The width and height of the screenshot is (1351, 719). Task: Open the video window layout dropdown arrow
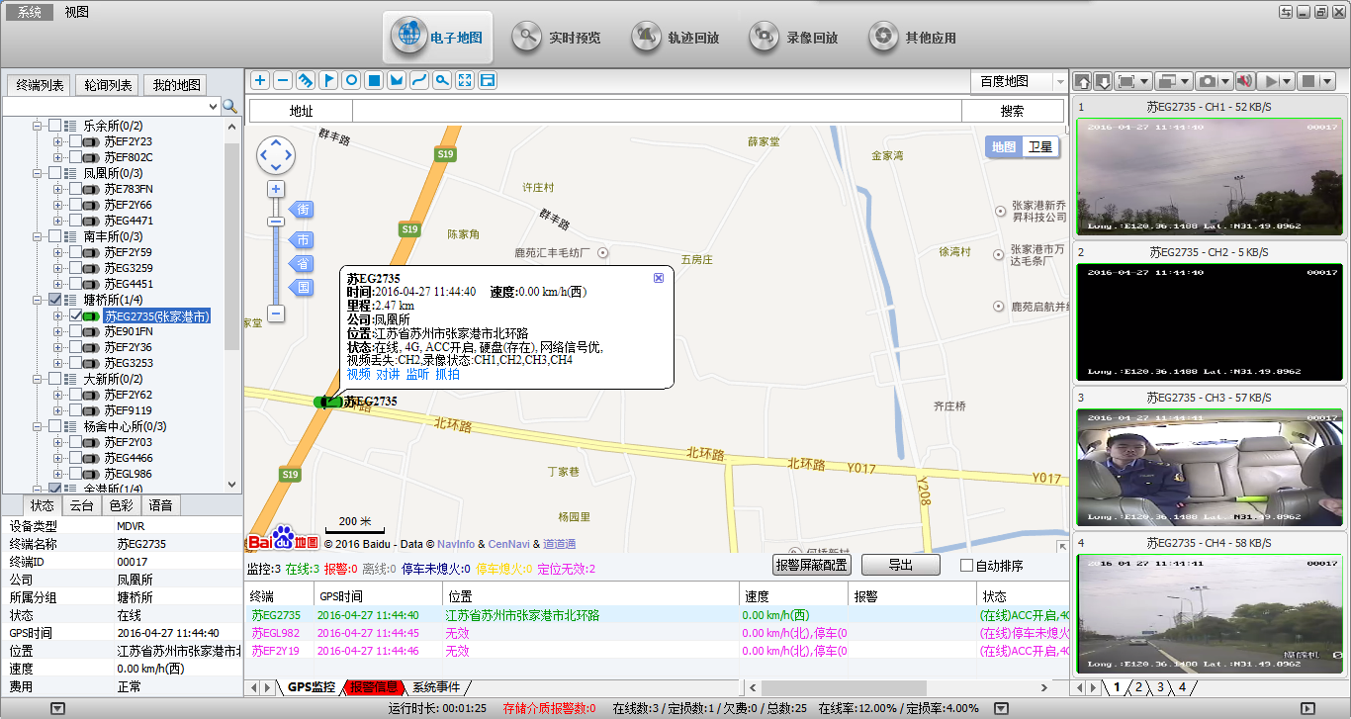point(1184,81)
